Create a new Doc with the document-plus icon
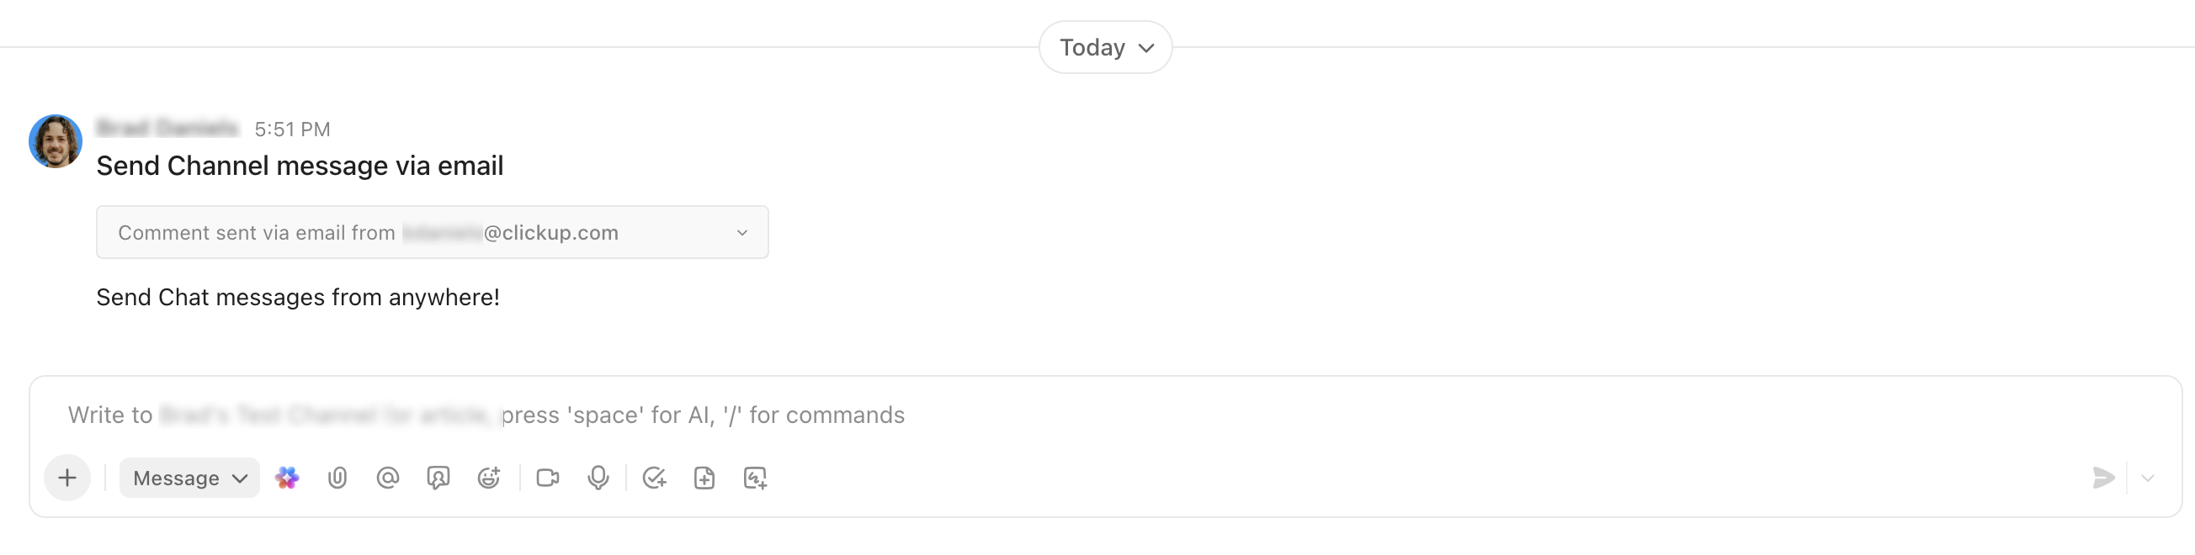Viewport: 2195px width, 555px height. tap(704, 478)
